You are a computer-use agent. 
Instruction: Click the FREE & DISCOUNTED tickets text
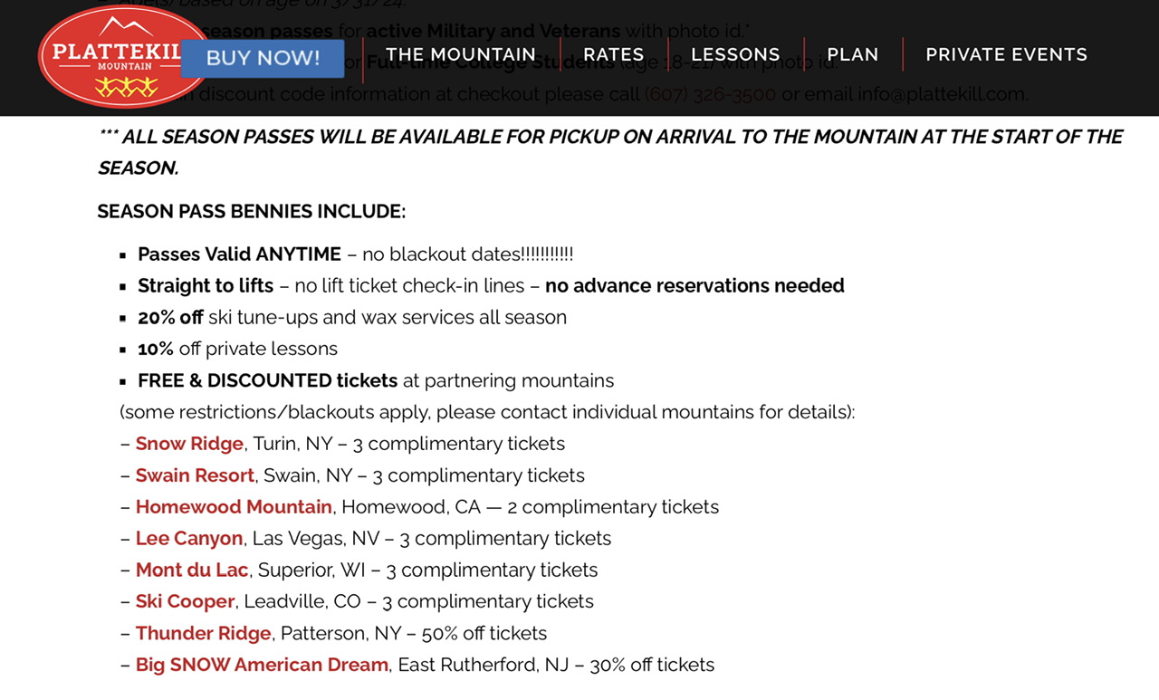pos(267,380)
